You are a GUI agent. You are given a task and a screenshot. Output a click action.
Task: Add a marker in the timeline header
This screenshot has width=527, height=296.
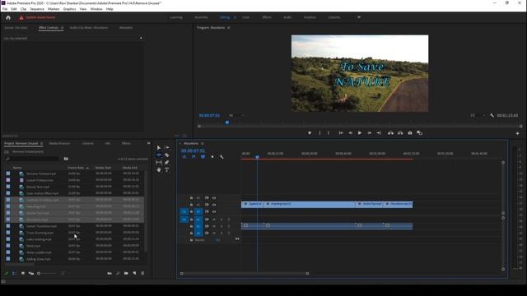tap(212, 157)
